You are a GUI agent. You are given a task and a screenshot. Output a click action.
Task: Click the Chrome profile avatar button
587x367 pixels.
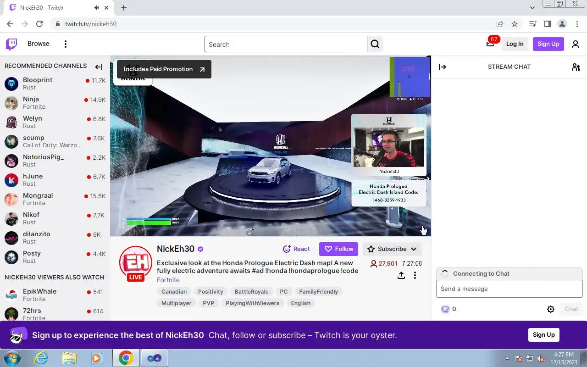click(562, 24)
